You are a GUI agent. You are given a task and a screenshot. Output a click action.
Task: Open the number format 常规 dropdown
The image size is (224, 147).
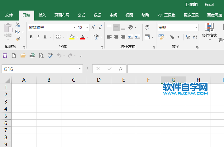tap(196, 27)
